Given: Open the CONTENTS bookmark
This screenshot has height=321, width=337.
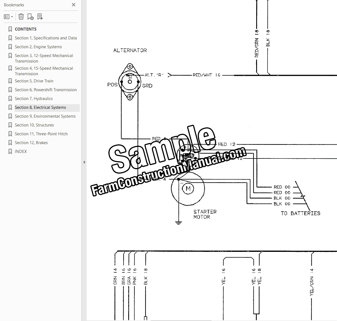Looking at the screenshot, I should click(x=26, y=29).
